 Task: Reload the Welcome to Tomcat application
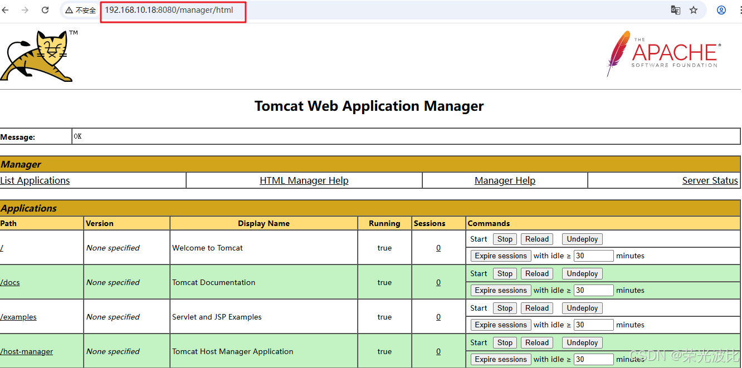coord(537,239)
